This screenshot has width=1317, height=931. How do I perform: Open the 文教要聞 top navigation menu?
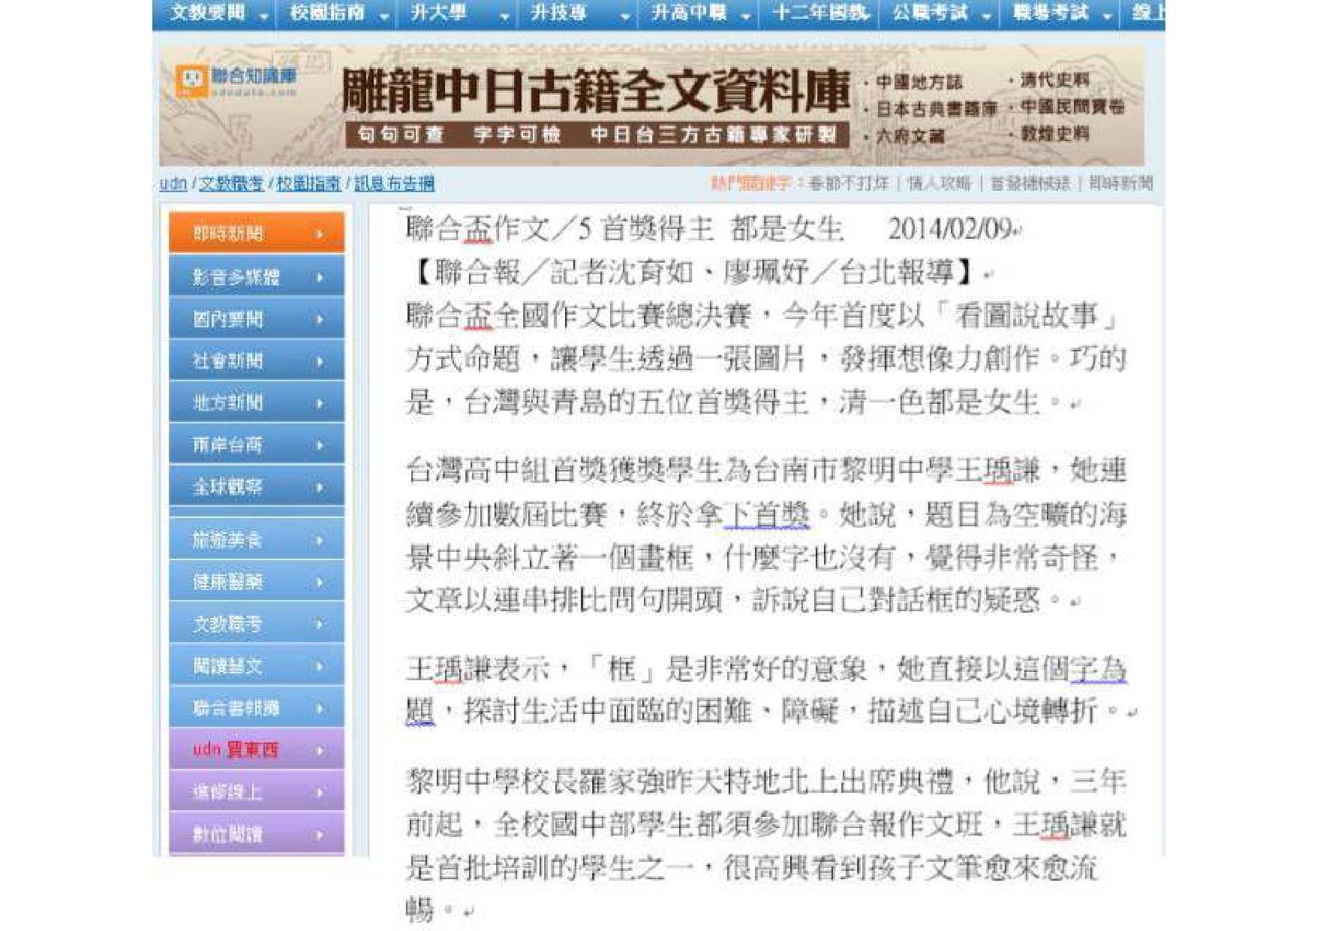pyautogui.click(x=208, y=13)
